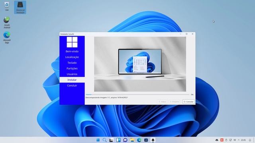Select the Concluir step
The height and width of the screenshot is (143, 255).
72,85
